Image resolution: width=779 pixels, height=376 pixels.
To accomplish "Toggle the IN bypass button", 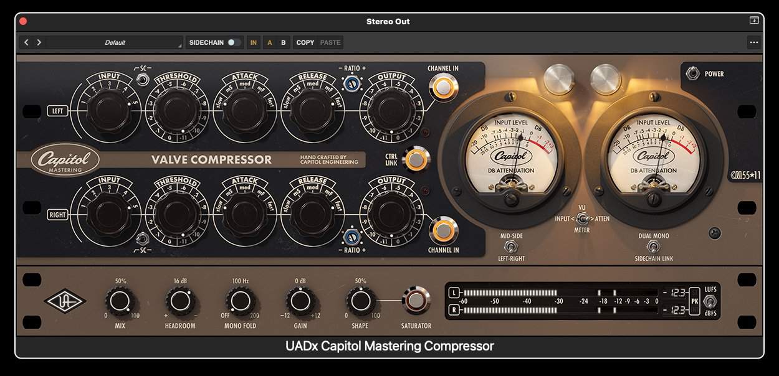I will pyautogui.click(x=254, y=42).
